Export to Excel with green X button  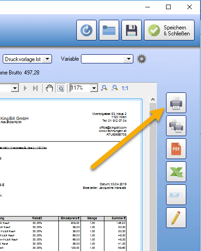pyautogui.click(x=176, y=172)
